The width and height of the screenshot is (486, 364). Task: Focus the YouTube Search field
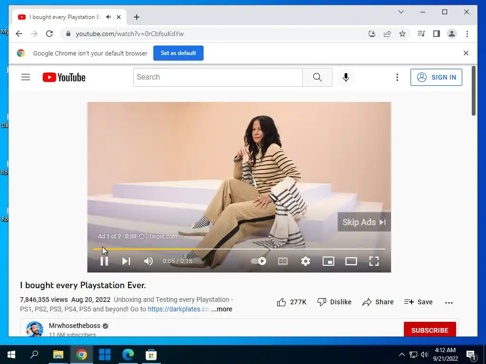click(218, 77)
